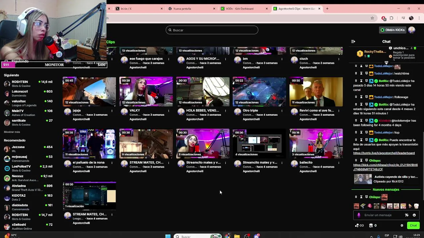This screenshot has height=238, width=424.
Task: Show more followed channels with 'Mostrar más'
Action: (12, 132)
